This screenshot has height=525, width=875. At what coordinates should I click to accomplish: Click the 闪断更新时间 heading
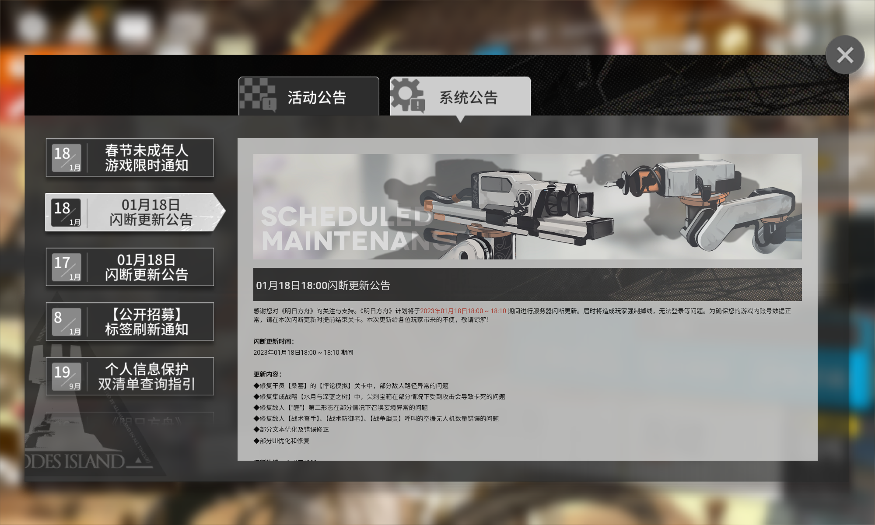pos(273,342)
